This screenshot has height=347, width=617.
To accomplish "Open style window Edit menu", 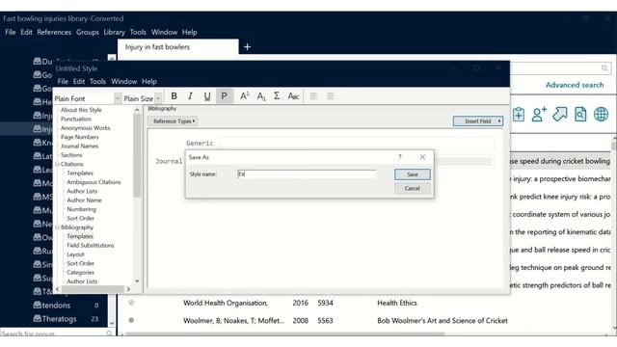I will (79, 81).
